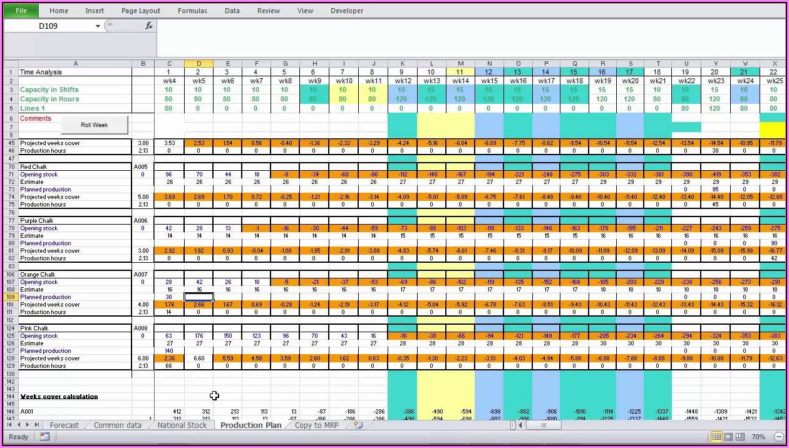The width and height of the screenshot is (789, 448).
Task: Click the 70% zoom level indicator
Action: click(x=758, y=437)
